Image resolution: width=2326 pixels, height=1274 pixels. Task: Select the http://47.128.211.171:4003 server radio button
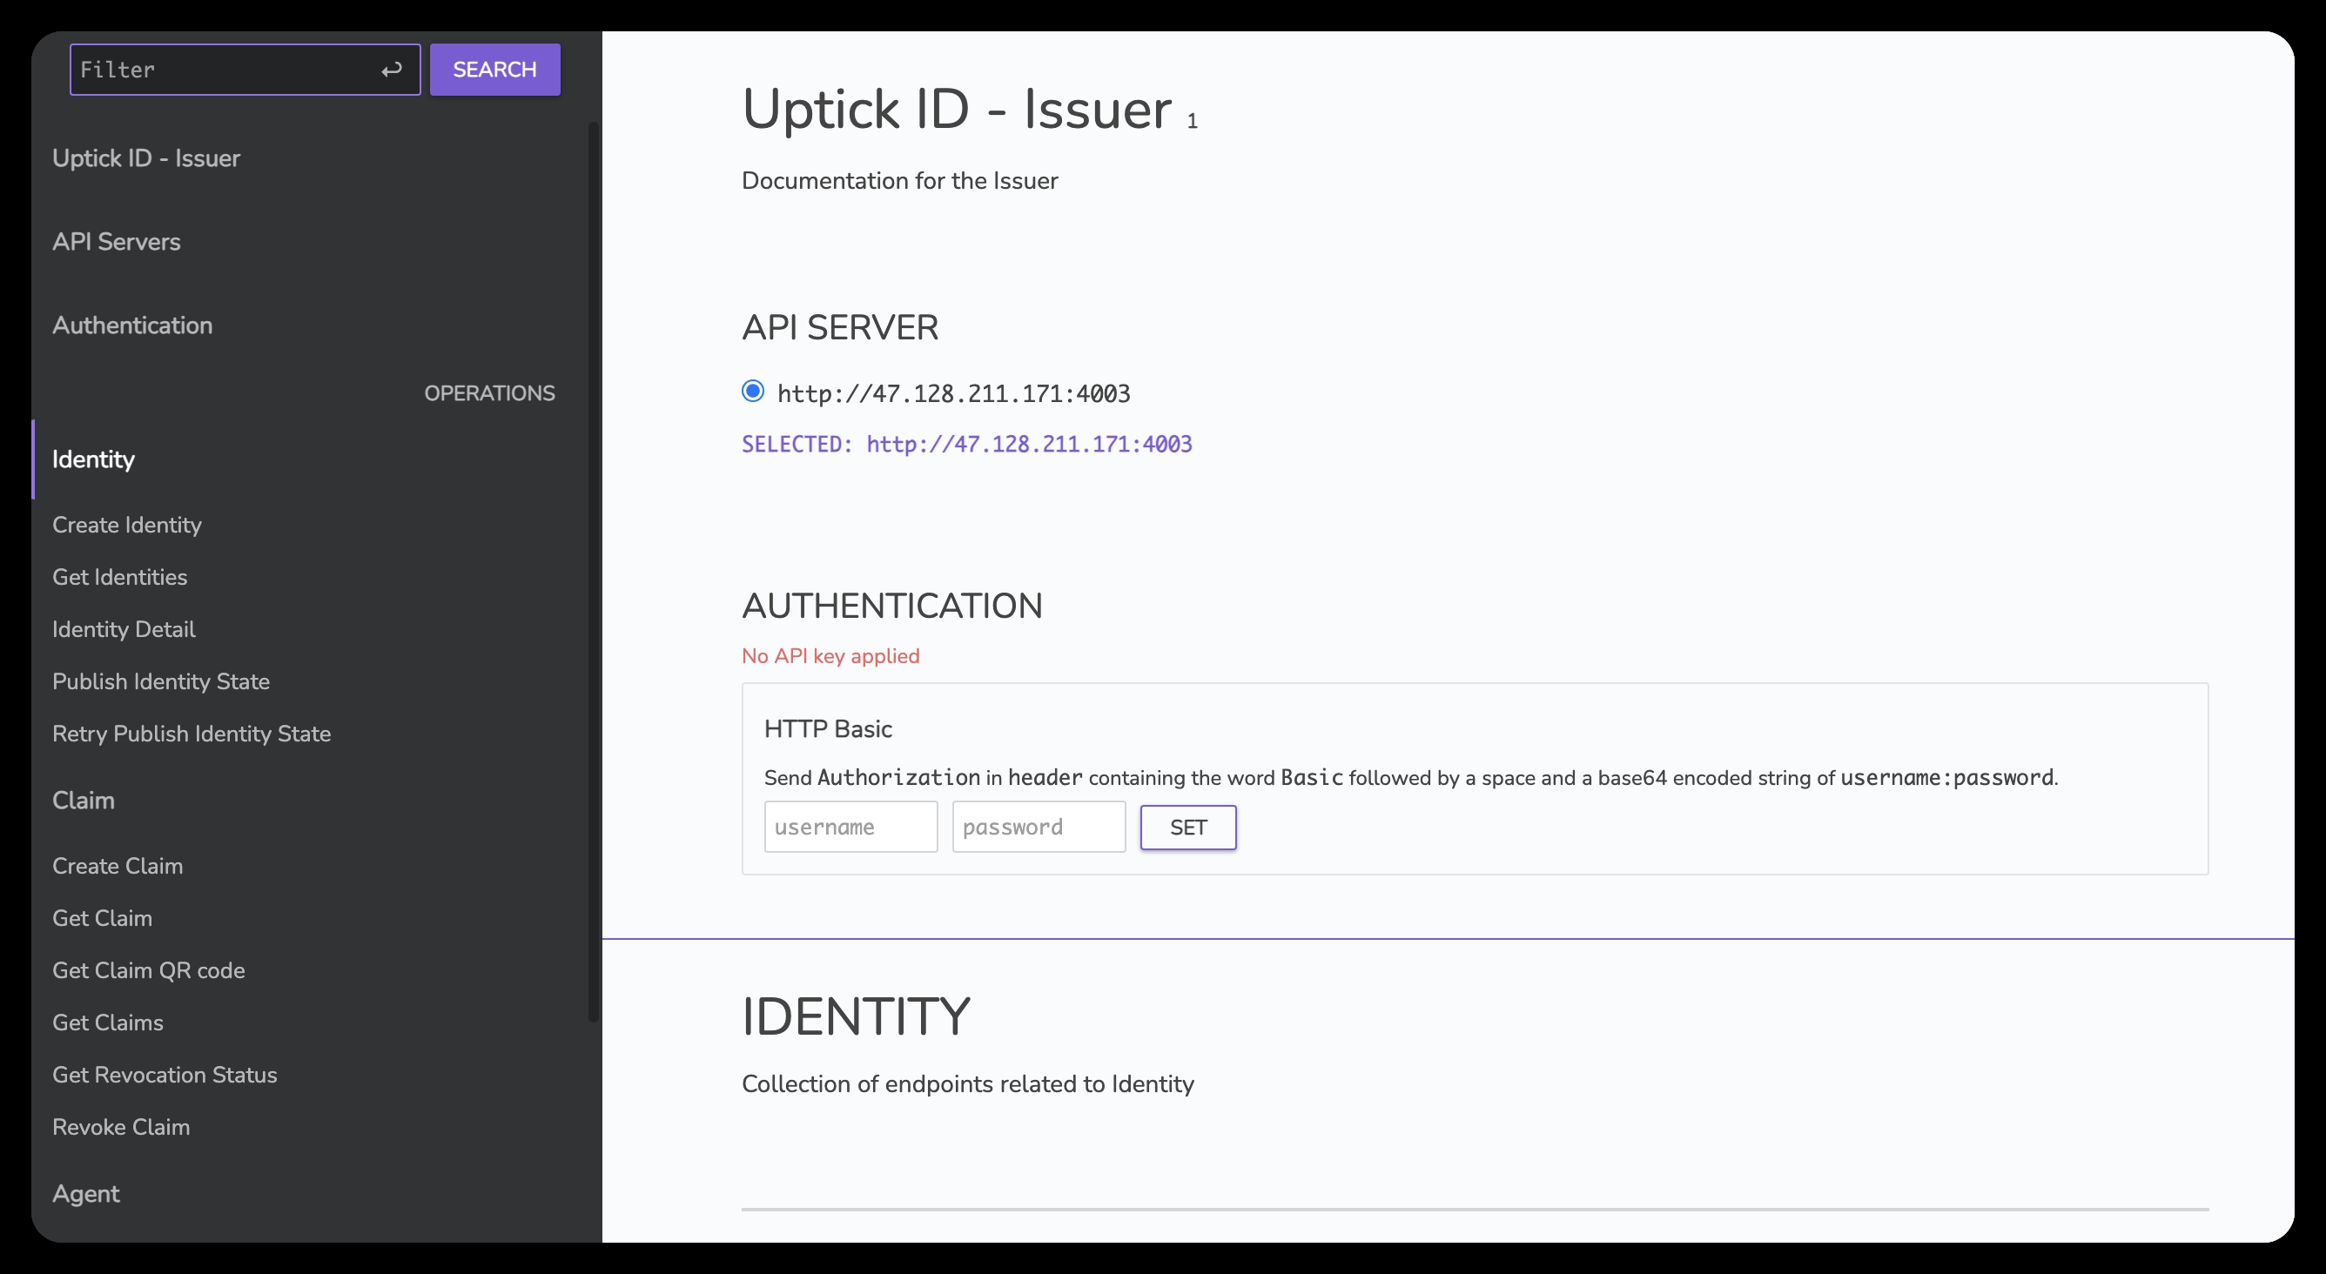(752, 391)
